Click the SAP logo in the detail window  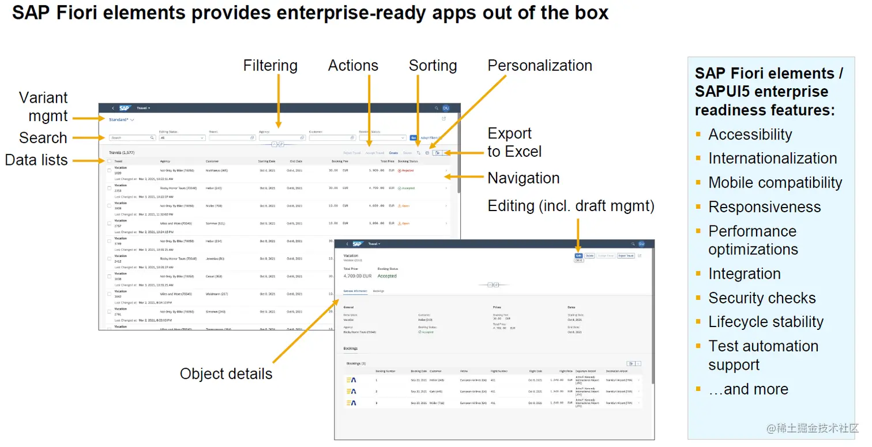point(358,244)
